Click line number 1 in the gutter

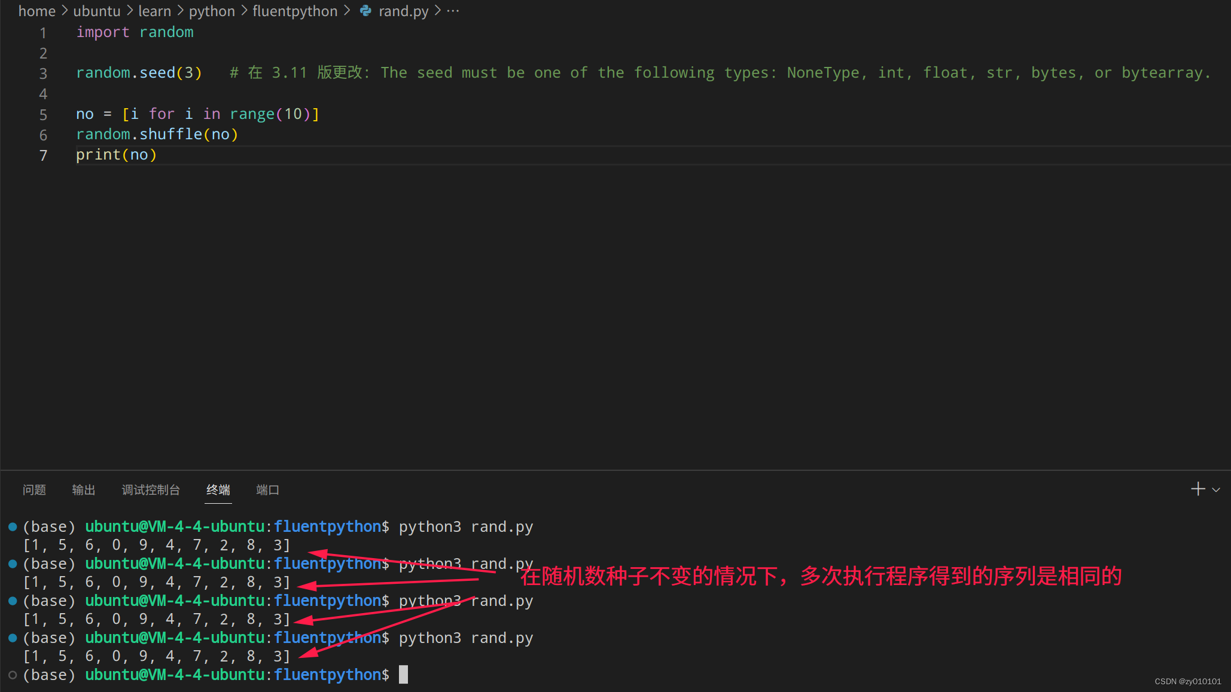(43, 33)
